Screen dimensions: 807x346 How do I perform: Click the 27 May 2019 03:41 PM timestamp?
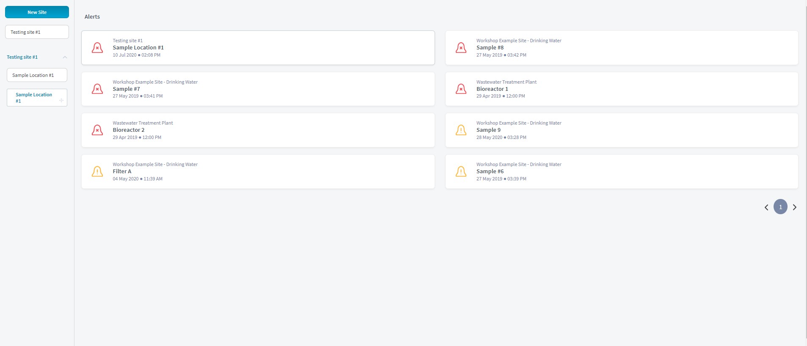click(138, 96)
